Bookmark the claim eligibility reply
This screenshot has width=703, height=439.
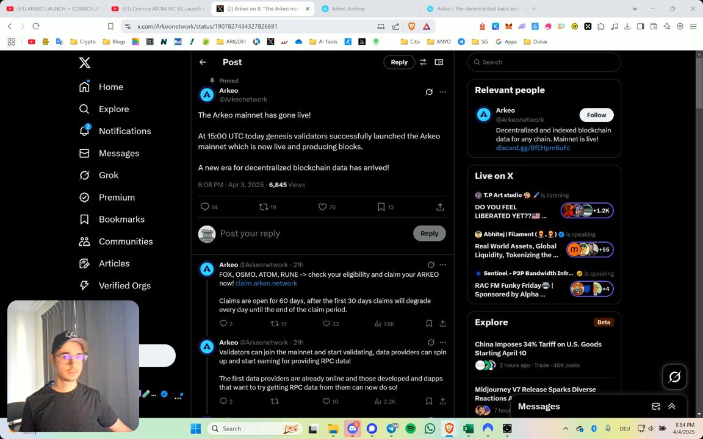coord(429,323)
